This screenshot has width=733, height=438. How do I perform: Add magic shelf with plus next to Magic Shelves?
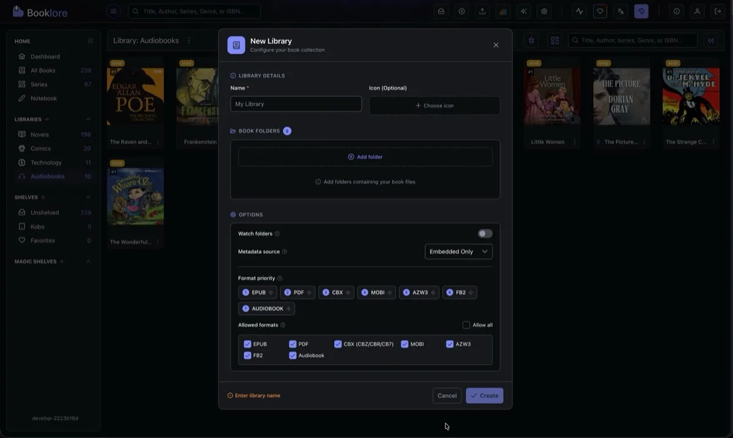click(x=62, y=262)
